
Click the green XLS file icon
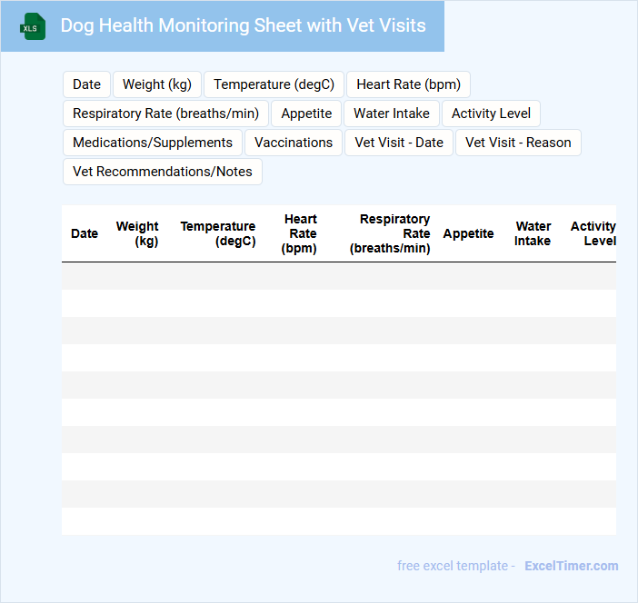(x=34, y=26)
